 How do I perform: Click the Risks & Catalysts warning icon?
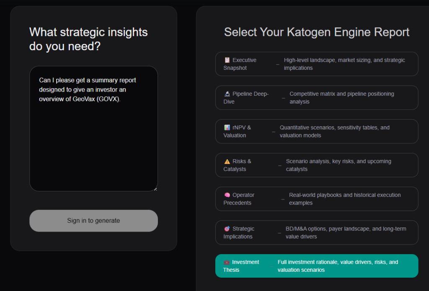(x=227, y=161)
